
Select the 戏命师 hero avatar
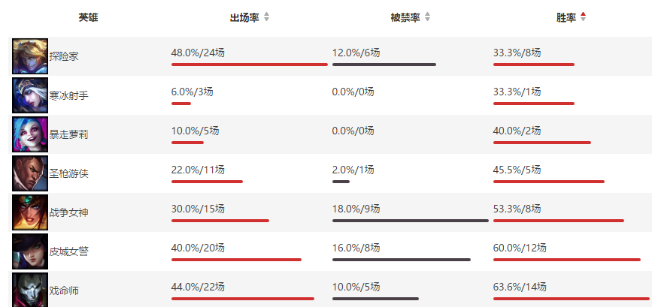pos(30,290)
